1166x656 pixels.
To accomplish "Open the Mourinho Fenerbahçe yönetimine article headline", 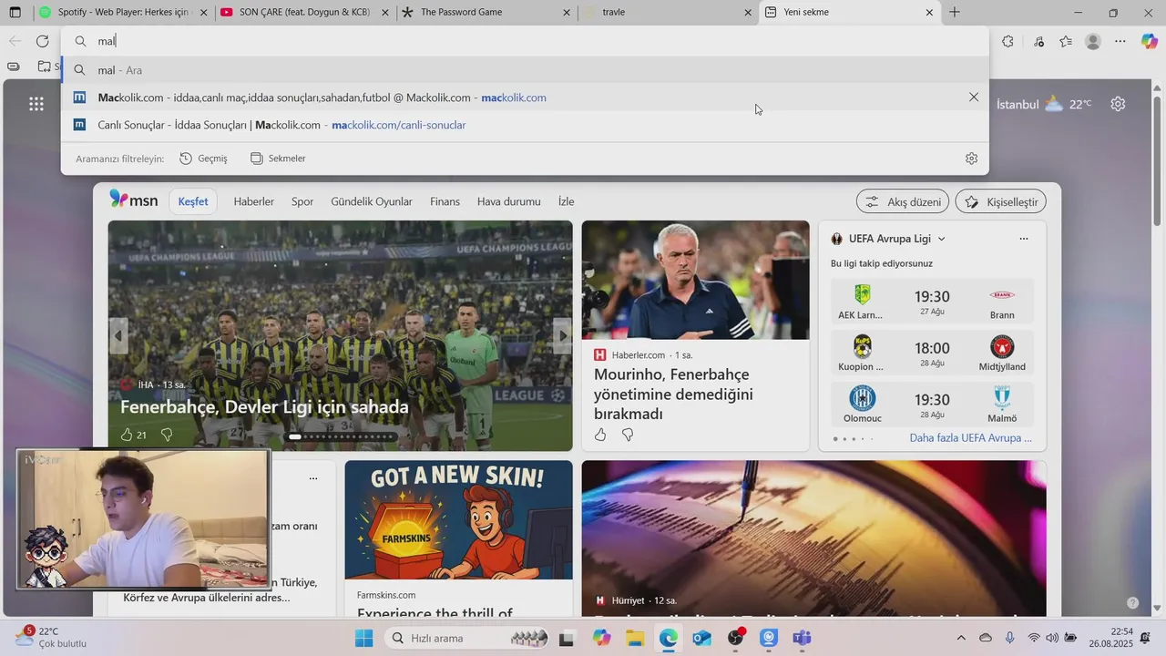I will click(x=673, y=395).
